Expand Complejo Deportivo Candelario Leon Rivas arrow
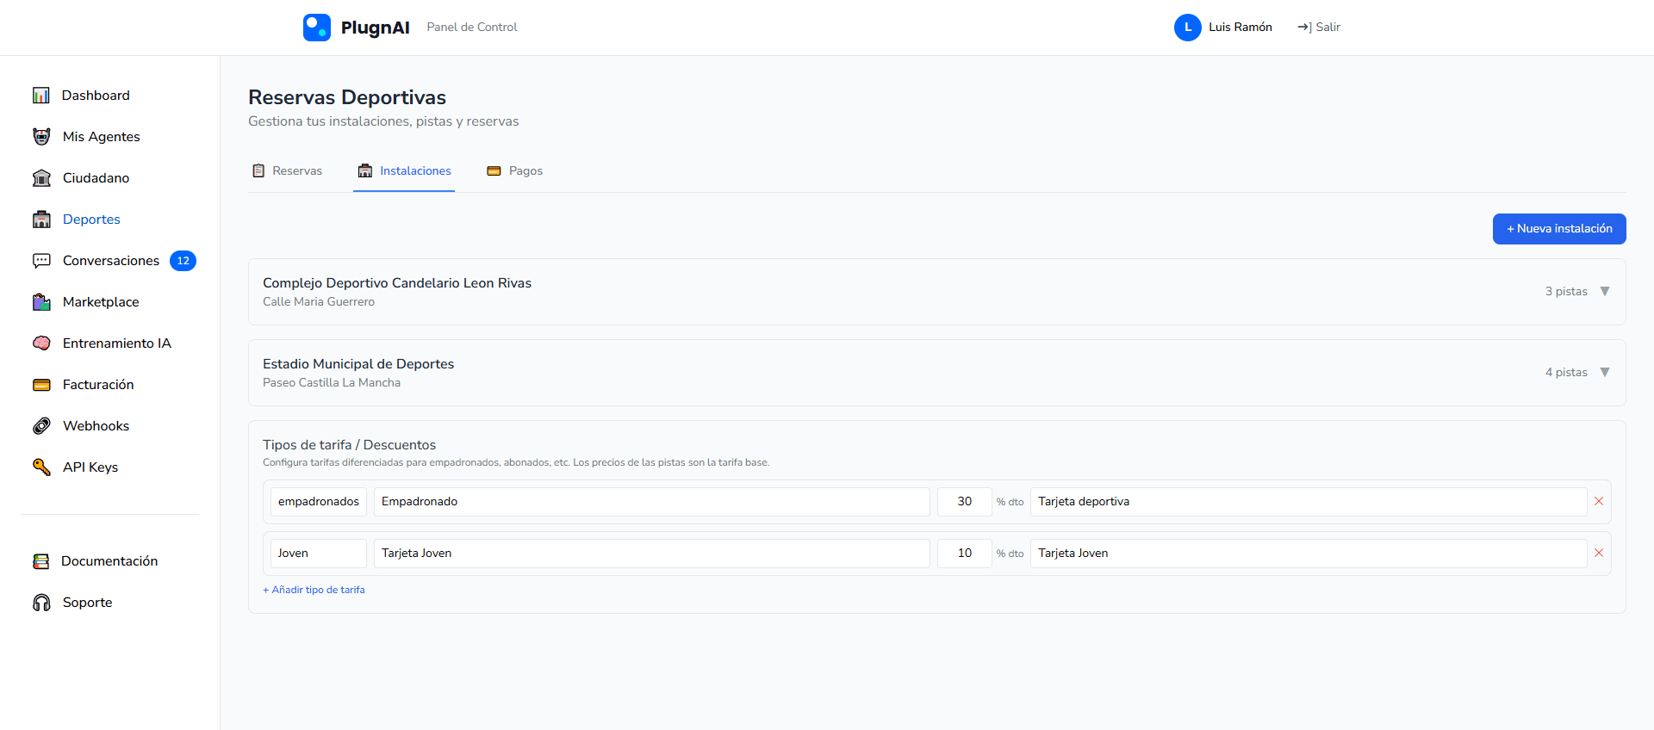The height and width of the screenshot is (730, 1654). [x=1605, y=292]
